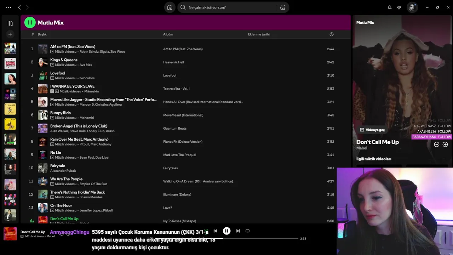Open artist Jennifer Lopez under On The Floor
Image resolution: width=453 pixels, height=255 pixels.
(x=91, y=210)
